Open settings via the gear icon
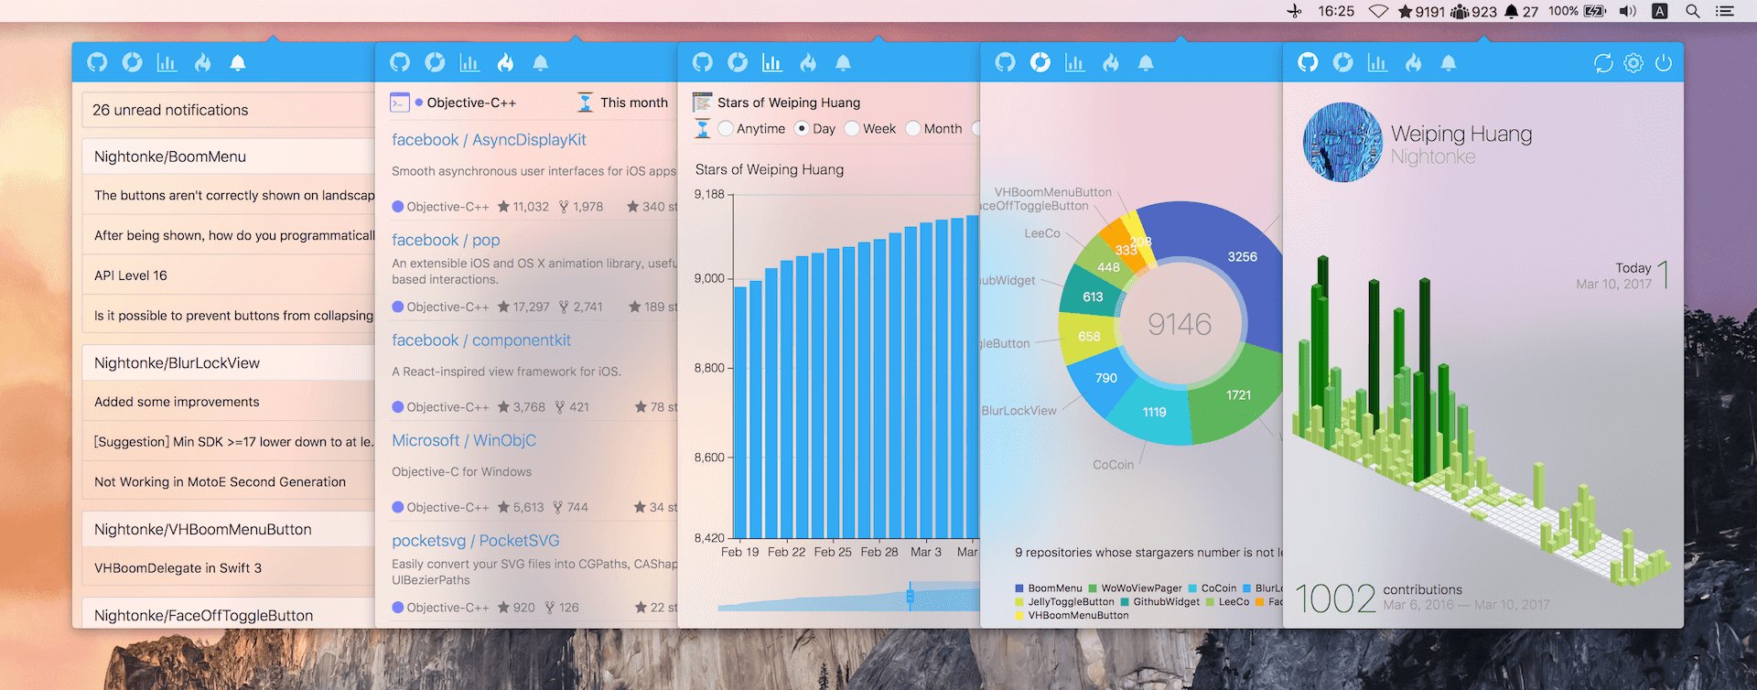The image size is (1757, 690). tap(1633, 62)
